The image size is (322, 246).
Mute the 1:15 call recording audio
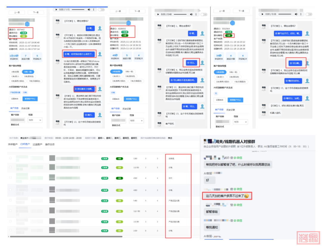(89, 10)
